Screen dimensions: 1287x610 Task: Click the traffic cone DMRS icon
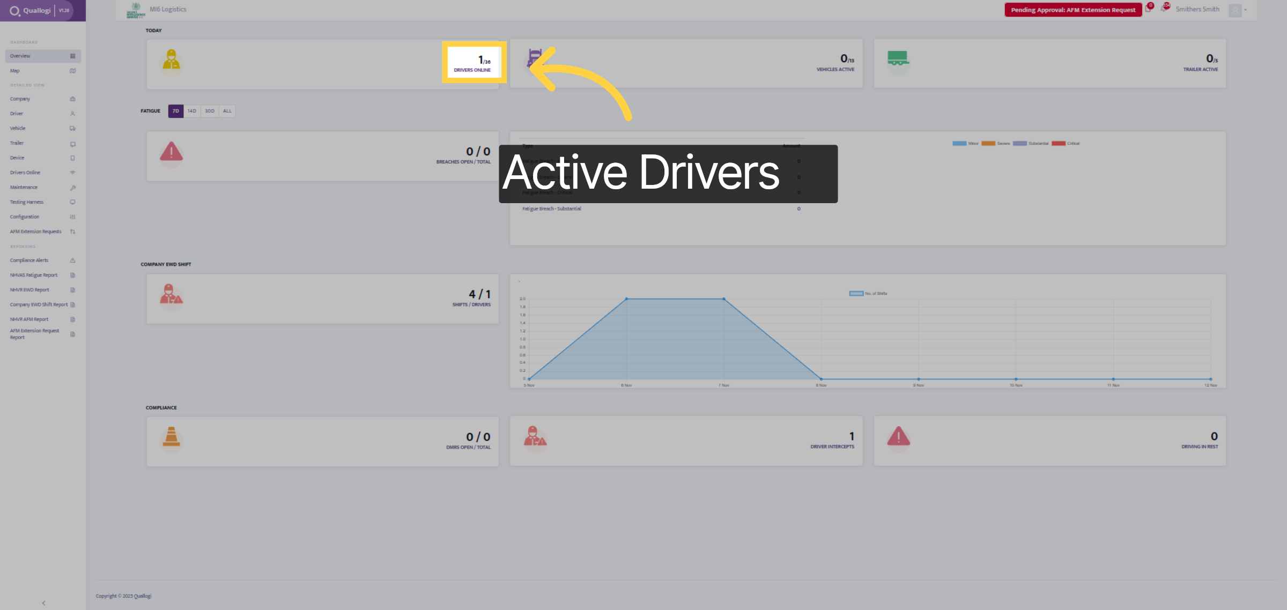click(172, 437)
